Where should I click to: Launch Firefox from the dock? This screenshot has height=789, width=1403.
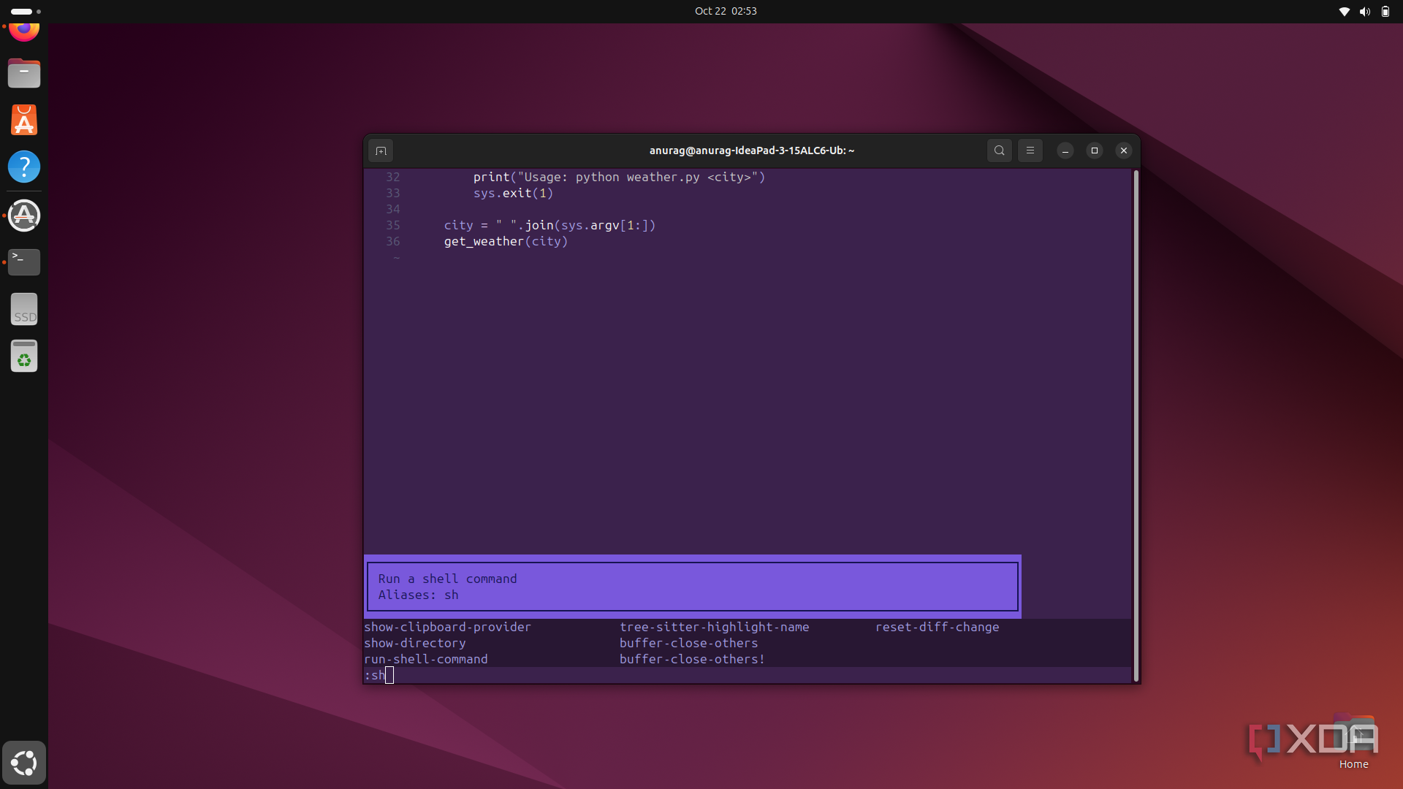pyautogui.click(x=24, y=29)
